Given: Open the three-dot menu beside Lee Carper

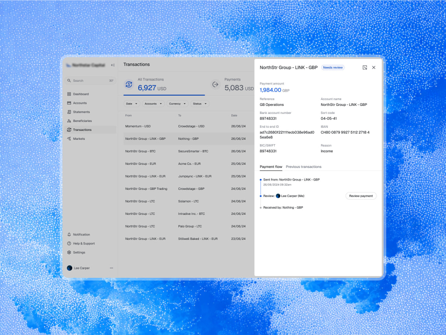Looking at the screenshot, I should 111,268.
